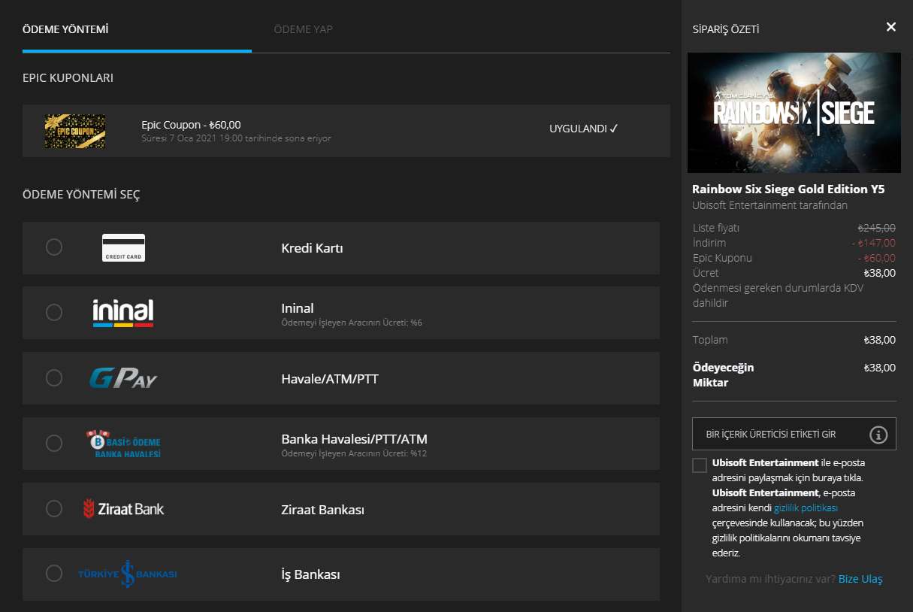Open the ÖDEME YÖNTEMİ tab

(65, 29)
